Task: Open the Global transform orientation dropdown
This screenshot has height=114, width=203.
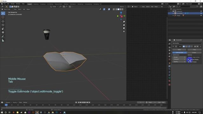Action: point(54,7)
